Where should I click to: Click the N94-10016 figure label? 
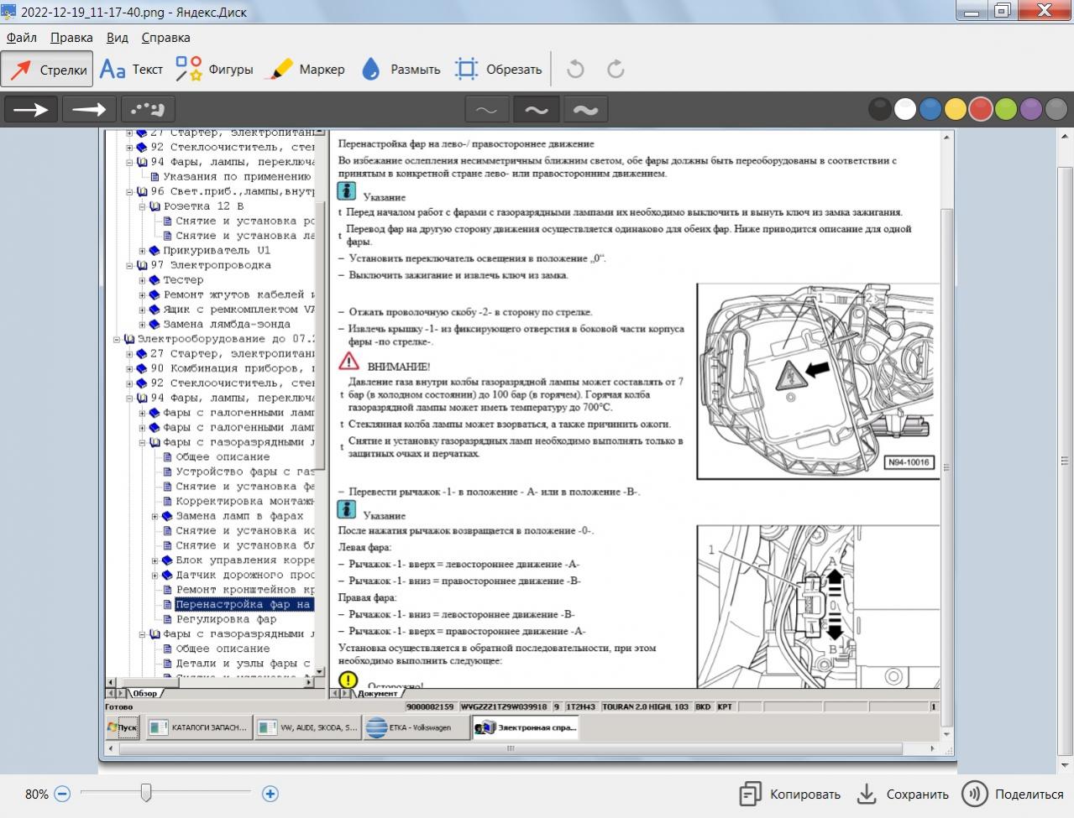pyautogui.click(x=910, y=461)
